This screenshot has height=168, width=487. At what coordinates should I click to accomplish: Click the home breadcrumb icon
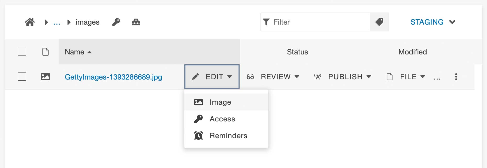tap(30, 22)
